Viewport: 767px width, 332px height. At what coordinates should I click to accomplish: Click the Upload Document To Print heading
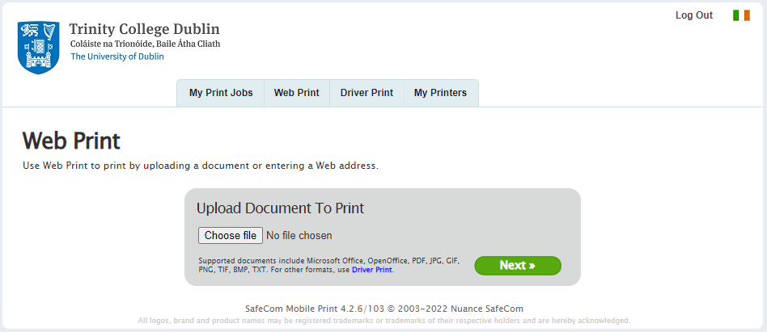pos(280,208)
